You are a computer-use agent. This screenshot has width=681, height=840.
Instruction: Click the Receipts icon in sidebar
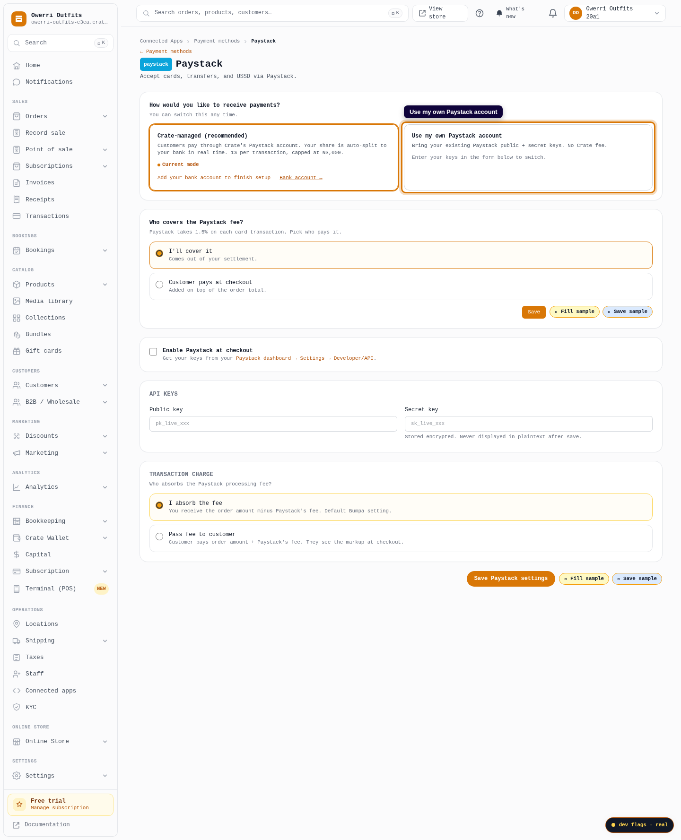click(x=17, y=200)
